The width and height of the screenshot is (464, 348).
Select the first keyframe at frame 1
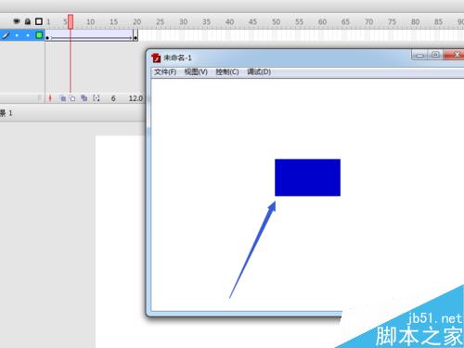click(x=47, y=38)
